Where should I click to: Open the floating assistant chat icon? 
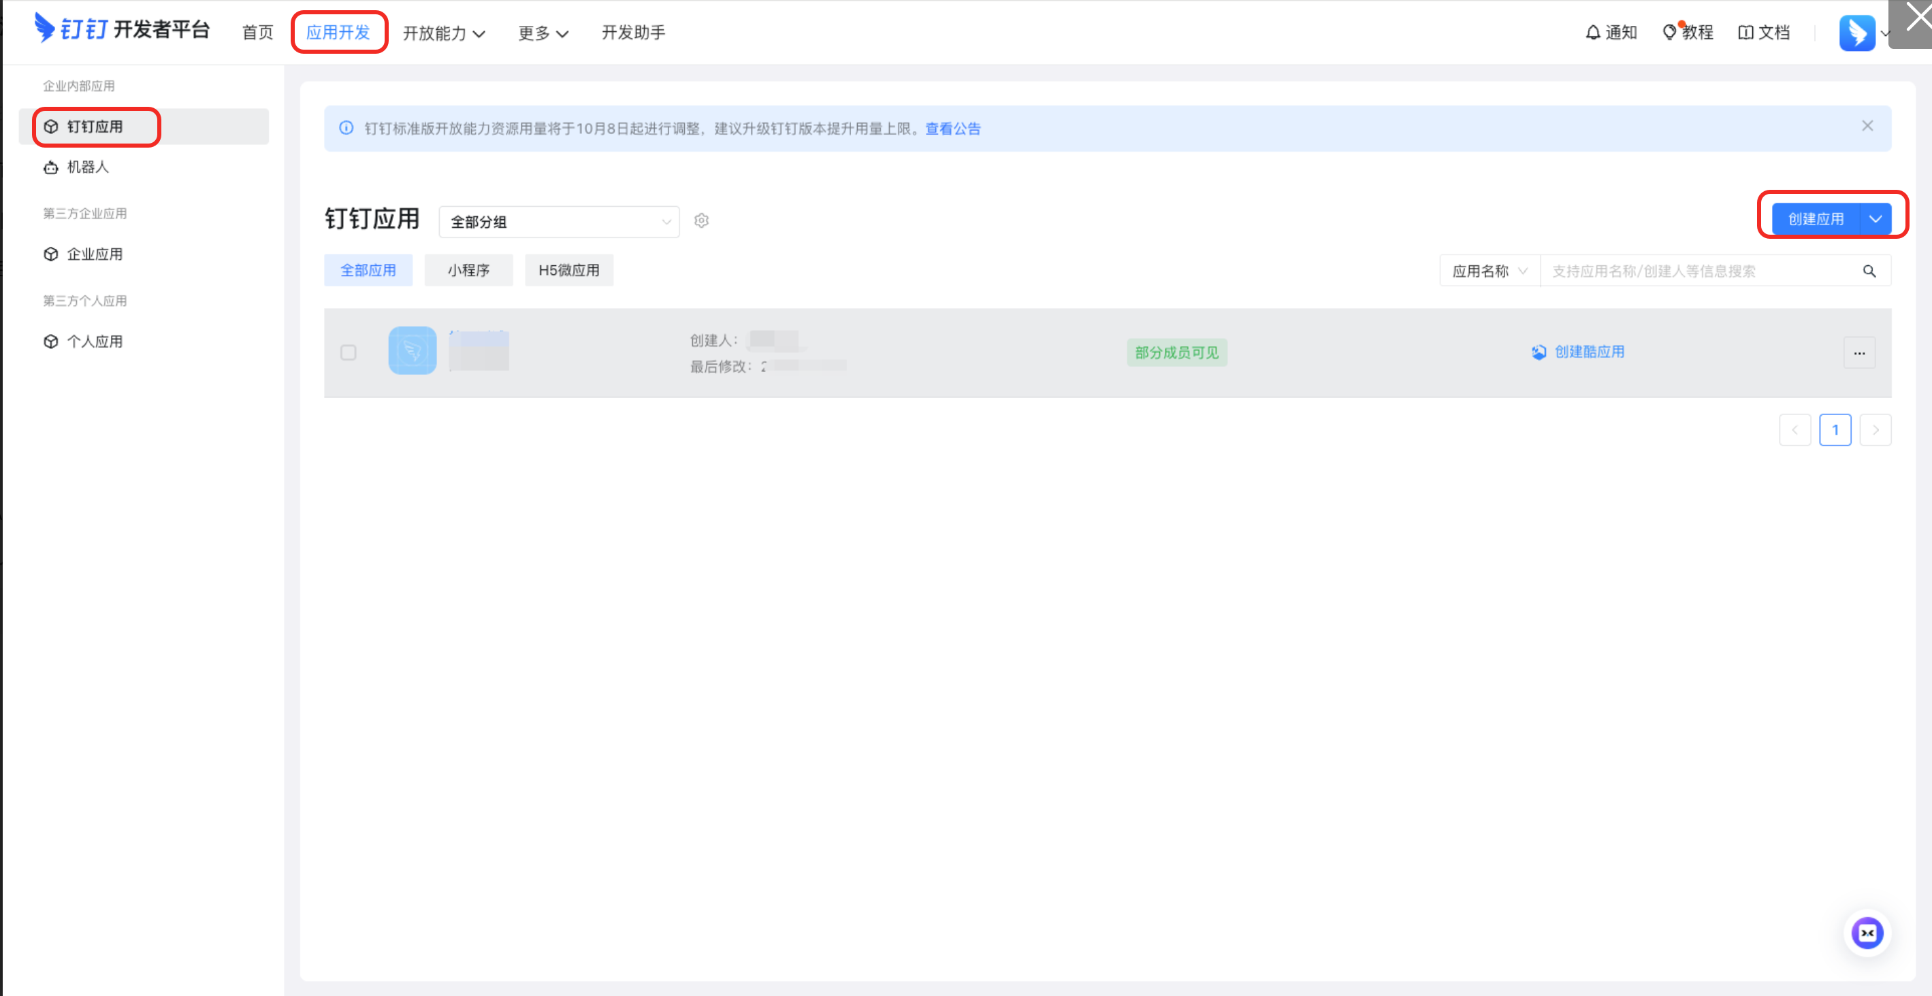click(x=1866, y=933)
